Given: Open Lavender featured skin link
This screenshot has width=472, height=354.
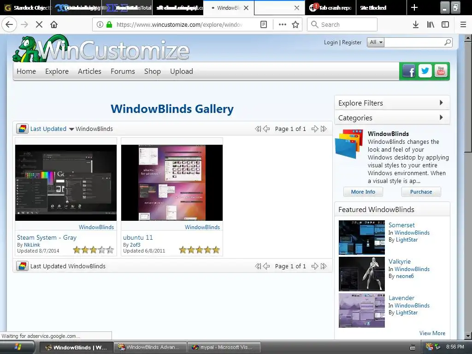Looking at the screenshot, I should coord(401,298).
